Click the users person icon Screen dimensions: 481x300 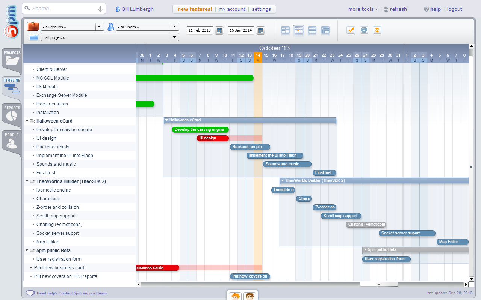(111, 27)
